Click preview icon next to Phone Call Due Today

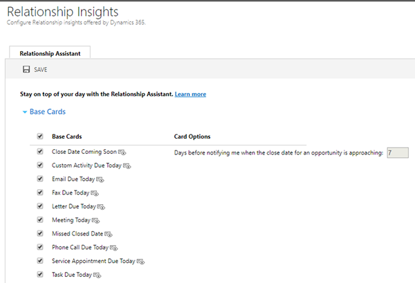coord(114,248)
